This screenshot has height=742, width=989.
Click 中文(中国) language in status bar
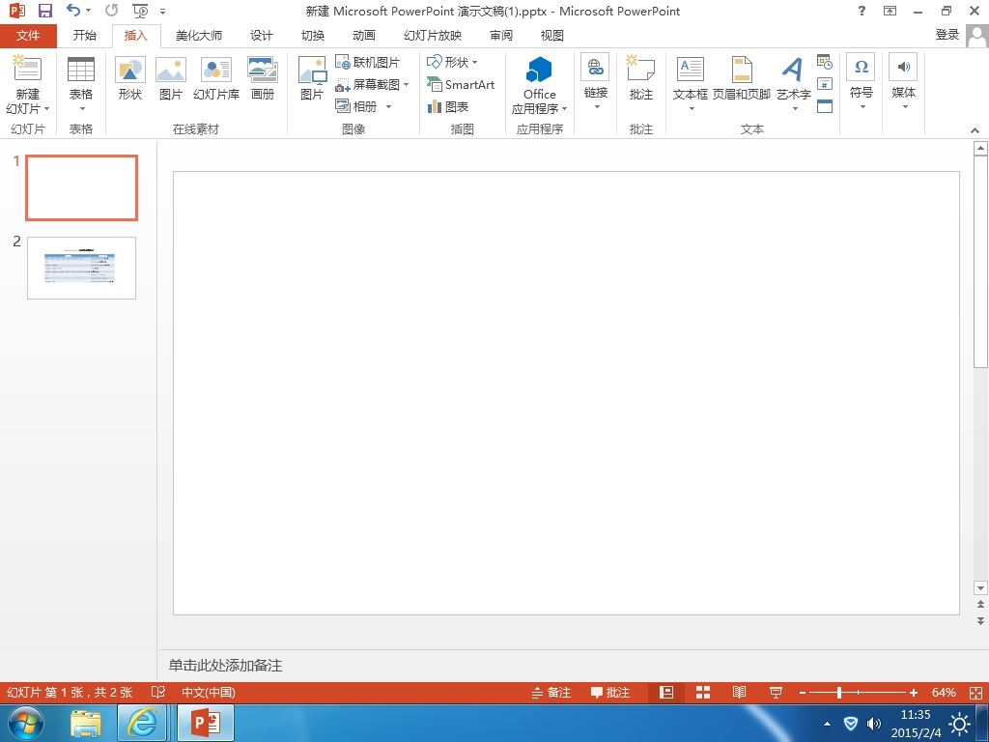click(x=209, y=693)
